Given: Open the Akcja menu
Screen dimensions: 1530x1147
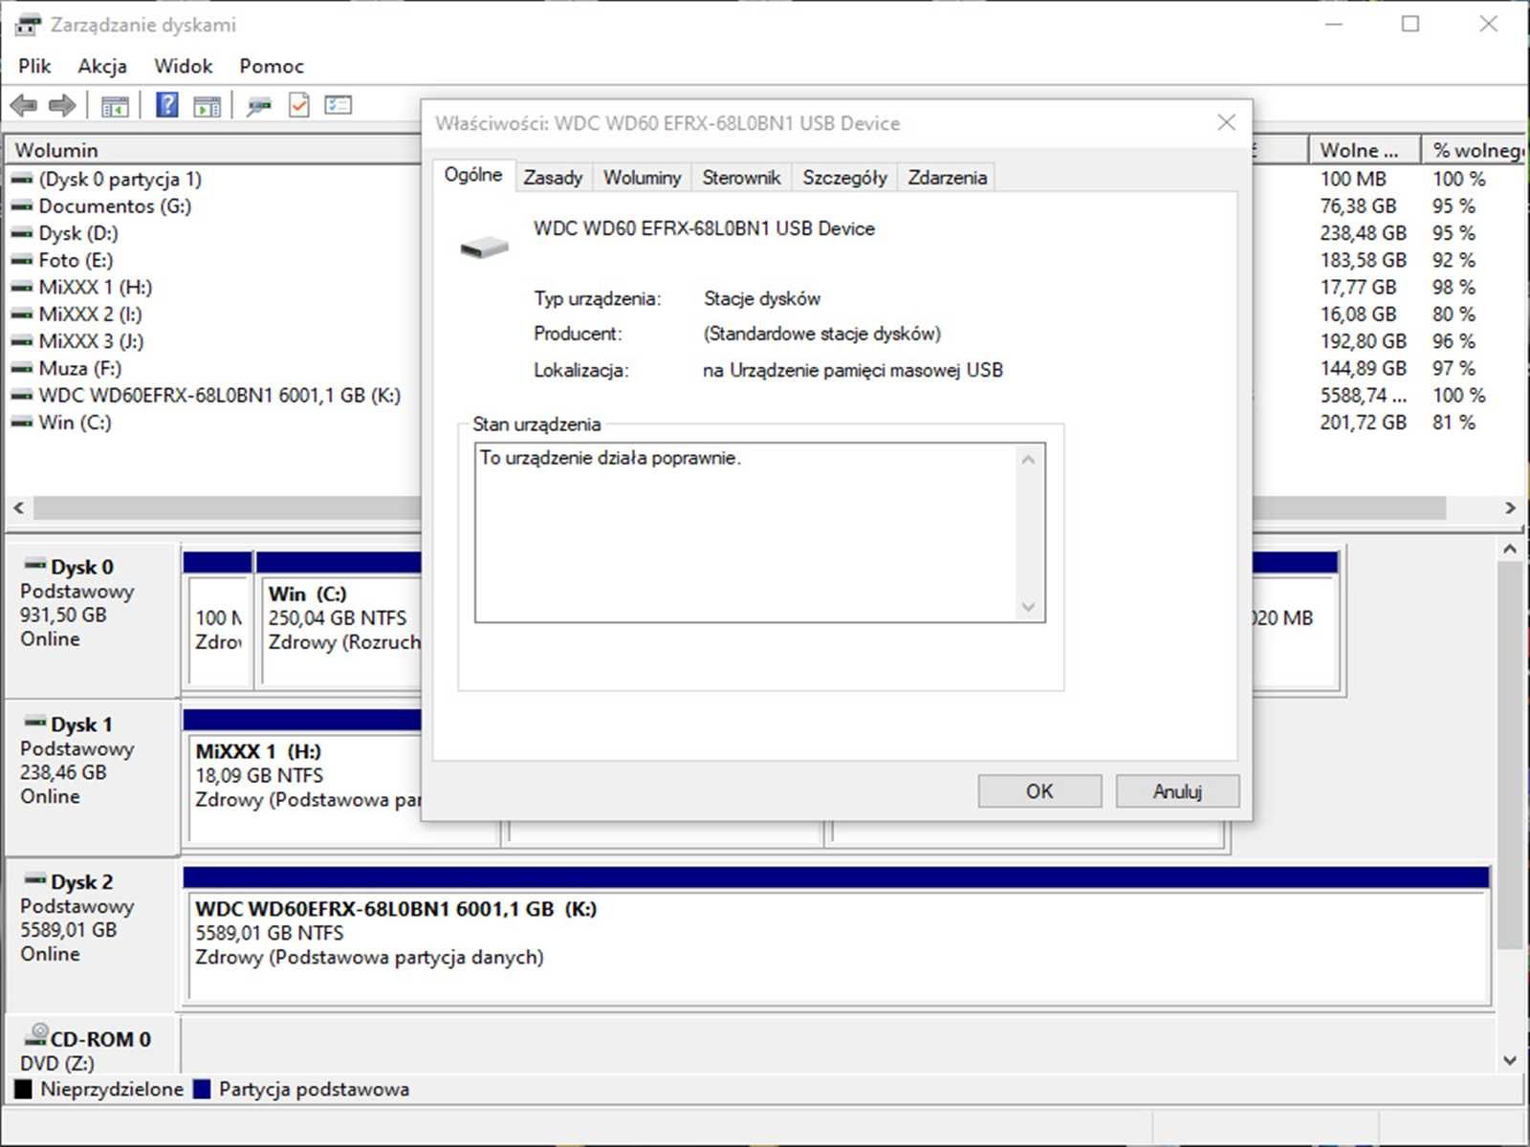Looking at the screenshot, I should coord(102,66).
